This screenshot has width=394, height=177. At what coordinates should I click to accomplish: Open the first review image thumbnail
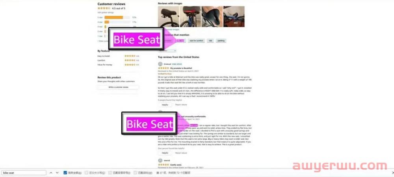tap(168, 16)
